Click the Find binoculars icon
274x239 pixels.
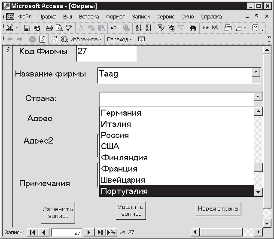click(193, 28)
